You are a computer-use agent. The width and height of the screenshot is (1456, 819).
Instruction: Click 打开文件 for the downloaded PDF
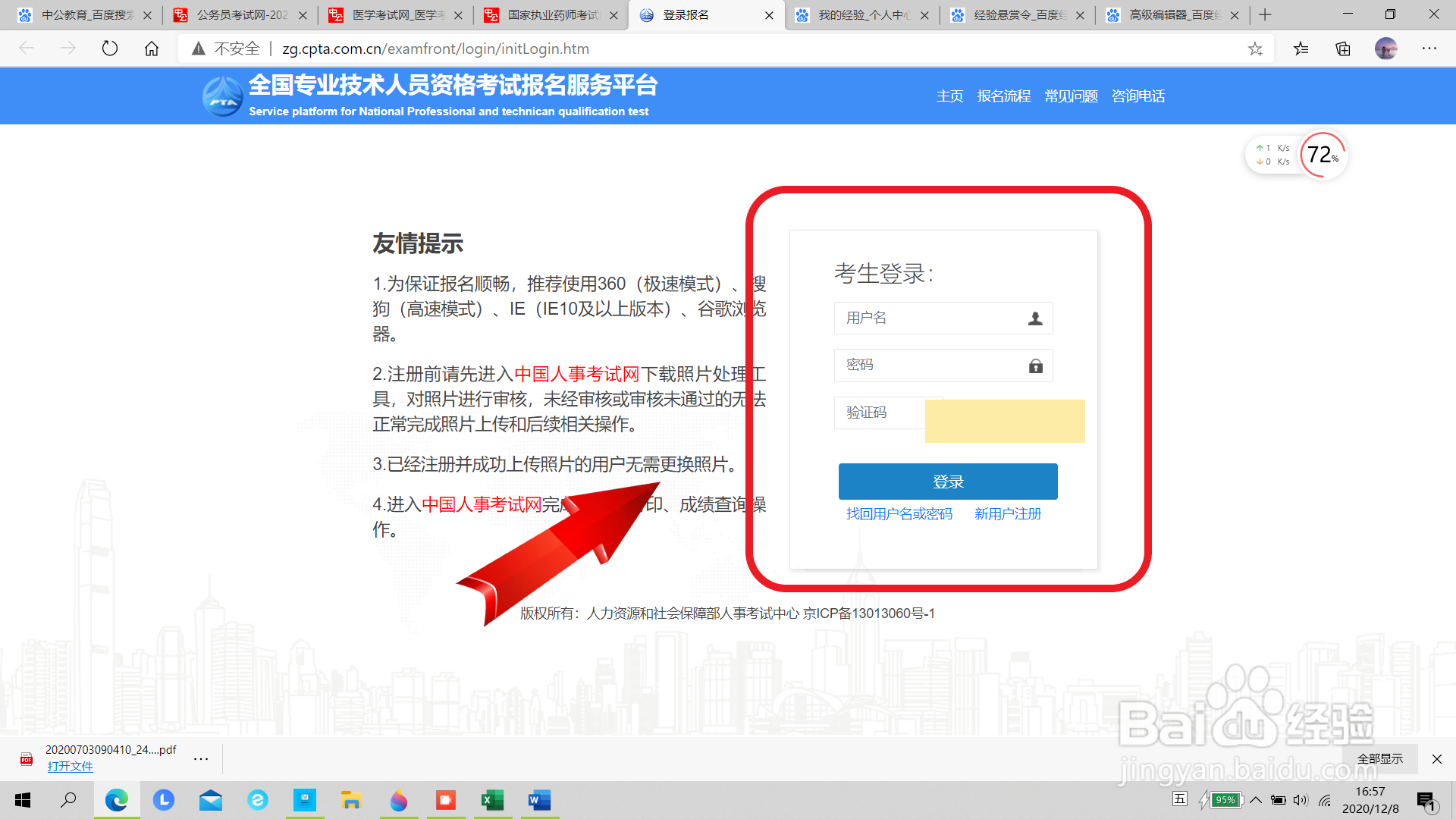point(70,767)
